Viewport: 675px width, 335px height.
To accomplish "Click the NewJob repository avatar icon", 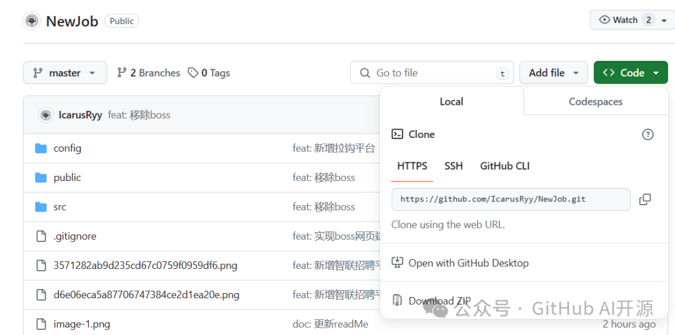I will point(31,21).
